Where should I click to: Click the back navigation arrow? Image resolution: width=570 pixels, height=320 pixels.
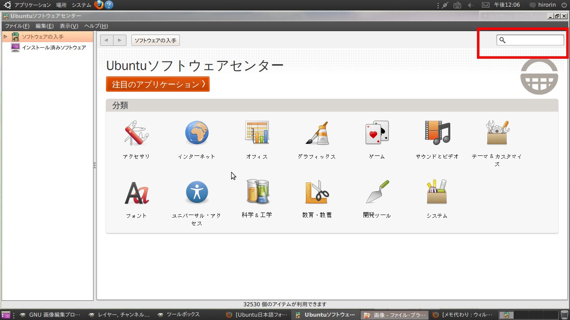(107, 40)
